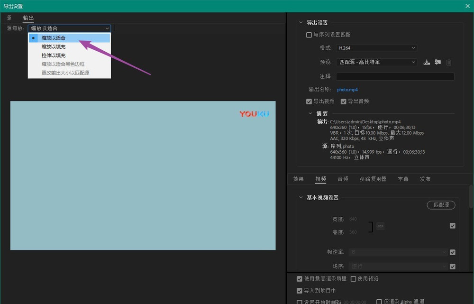Click the photo.mp4 output name link
This screenshot has height=304, width=474.
pos(347,90)
